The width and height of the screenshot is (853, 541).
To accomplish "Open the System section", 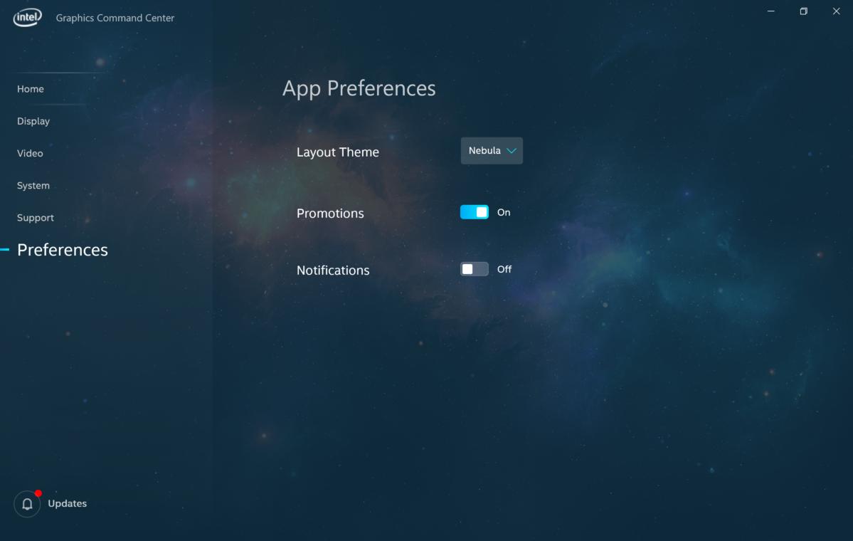I will 33,186.
